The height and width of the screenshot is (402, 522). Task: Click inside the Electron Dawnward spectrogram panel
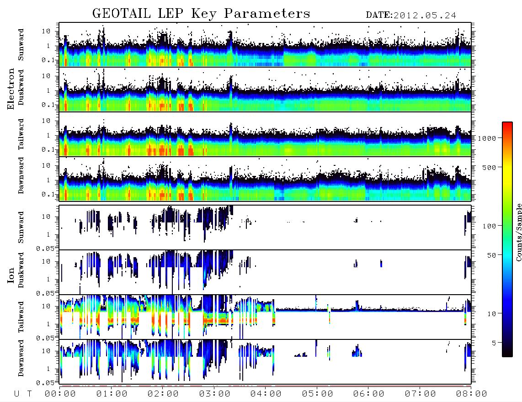265,179
